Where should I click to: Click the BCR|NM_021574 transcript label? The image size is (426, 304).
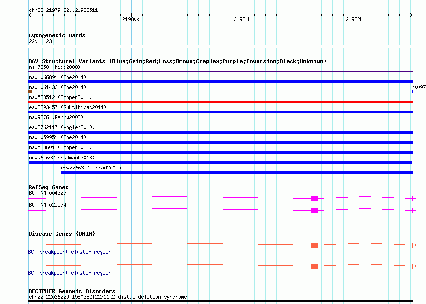[x=47, y=205]
